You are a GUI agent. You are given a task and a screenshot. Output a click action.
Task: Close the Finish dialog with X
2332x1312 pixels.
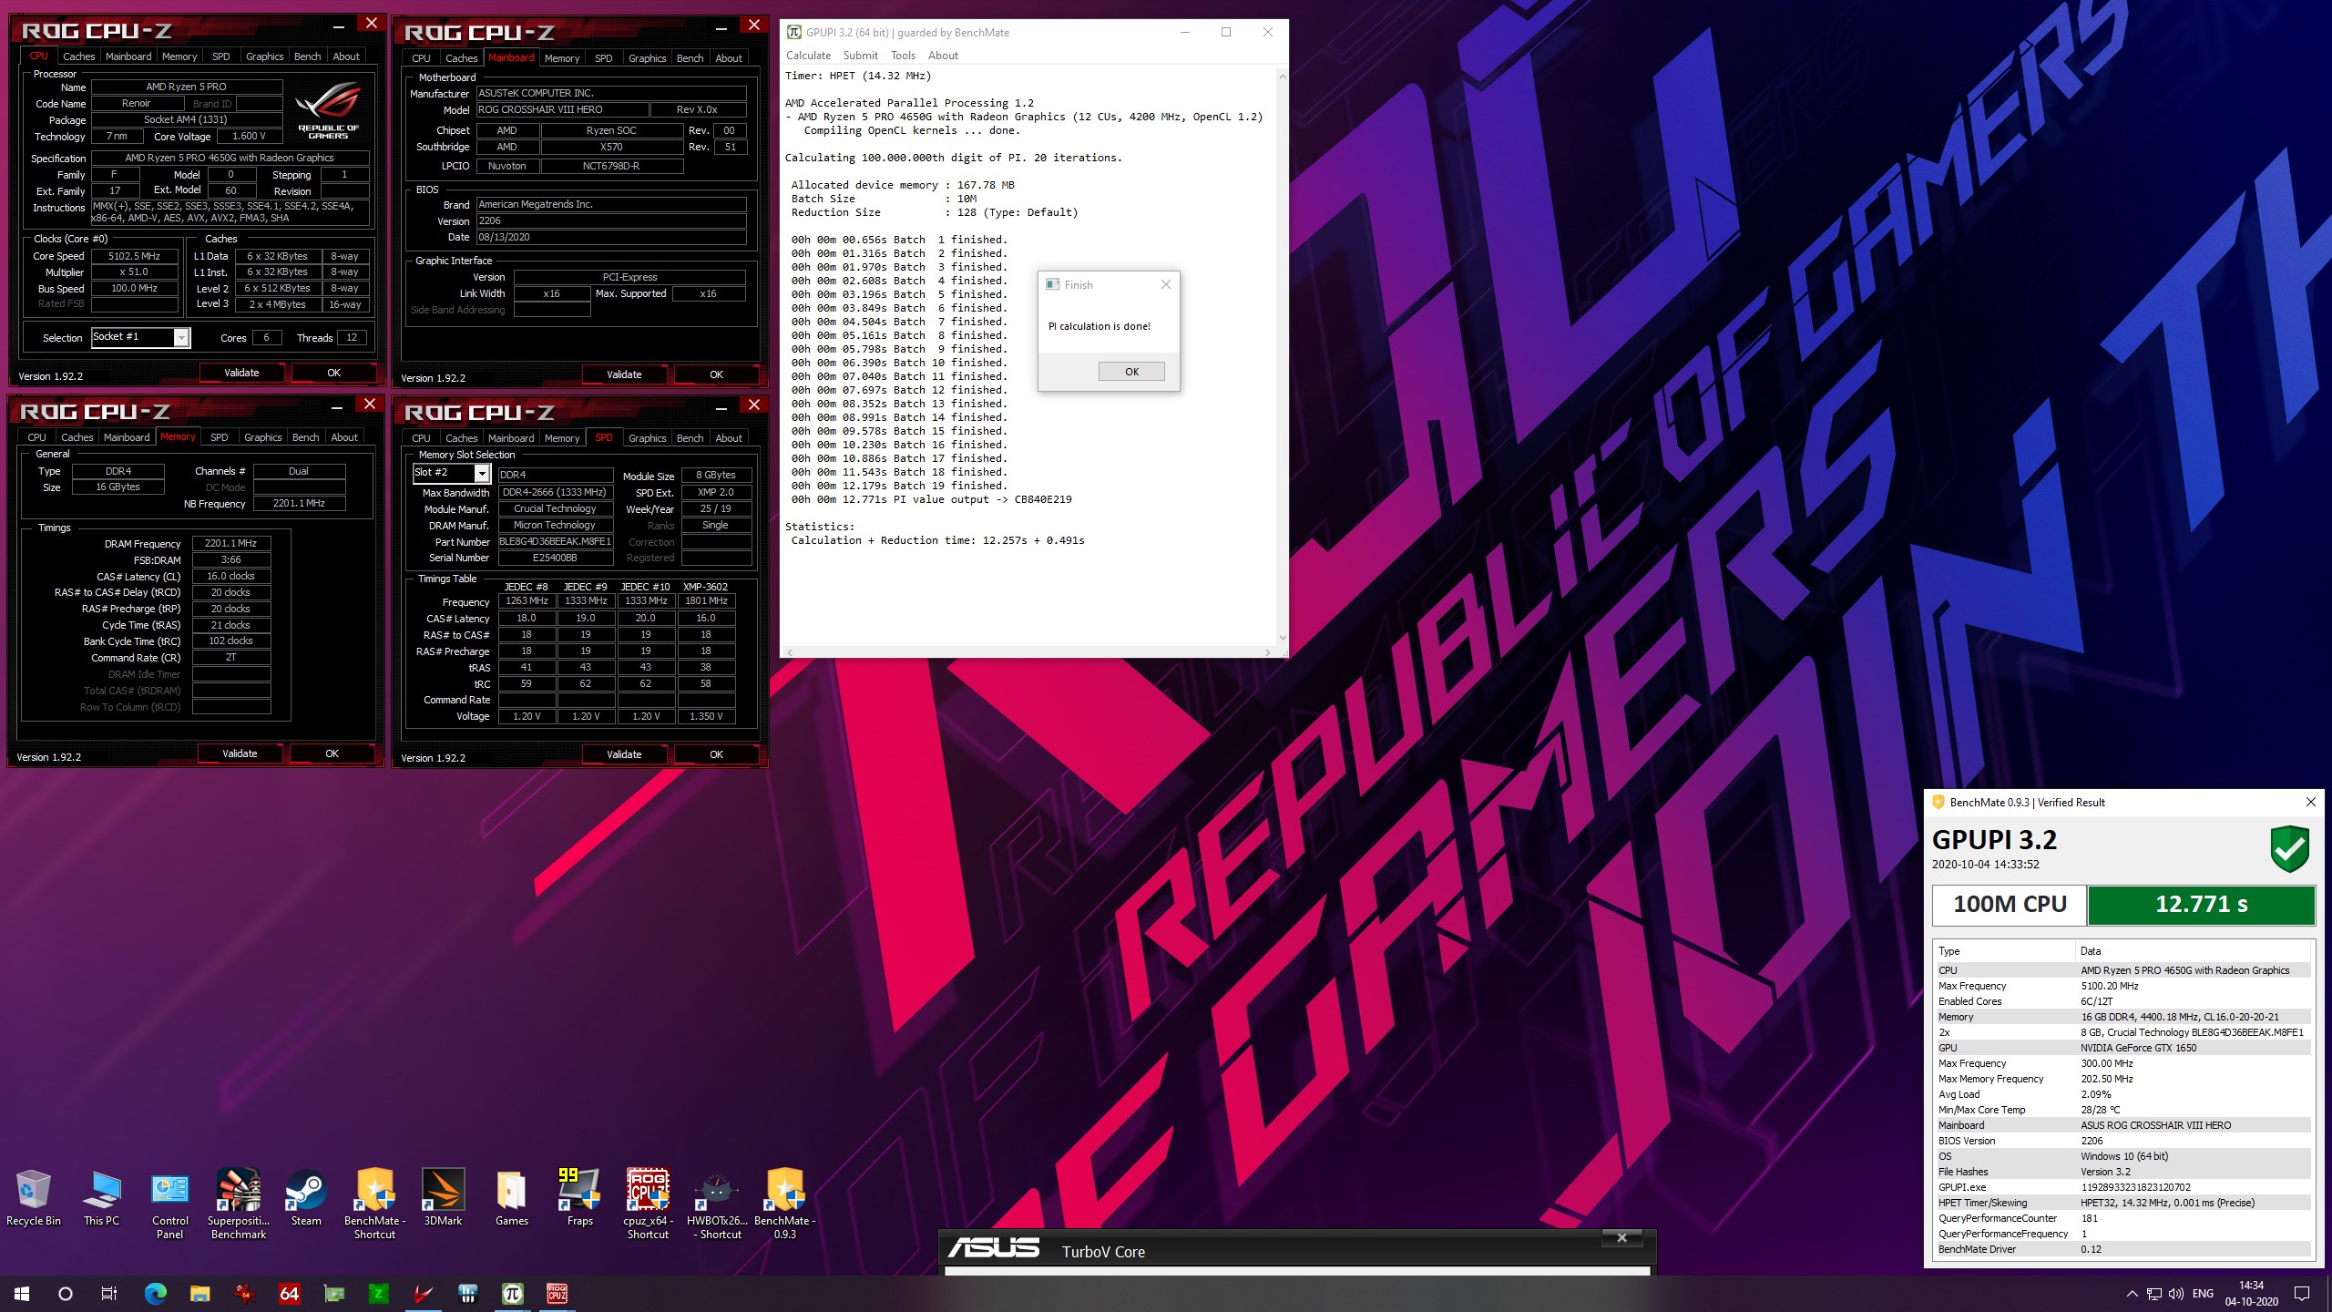(1165, 284)
